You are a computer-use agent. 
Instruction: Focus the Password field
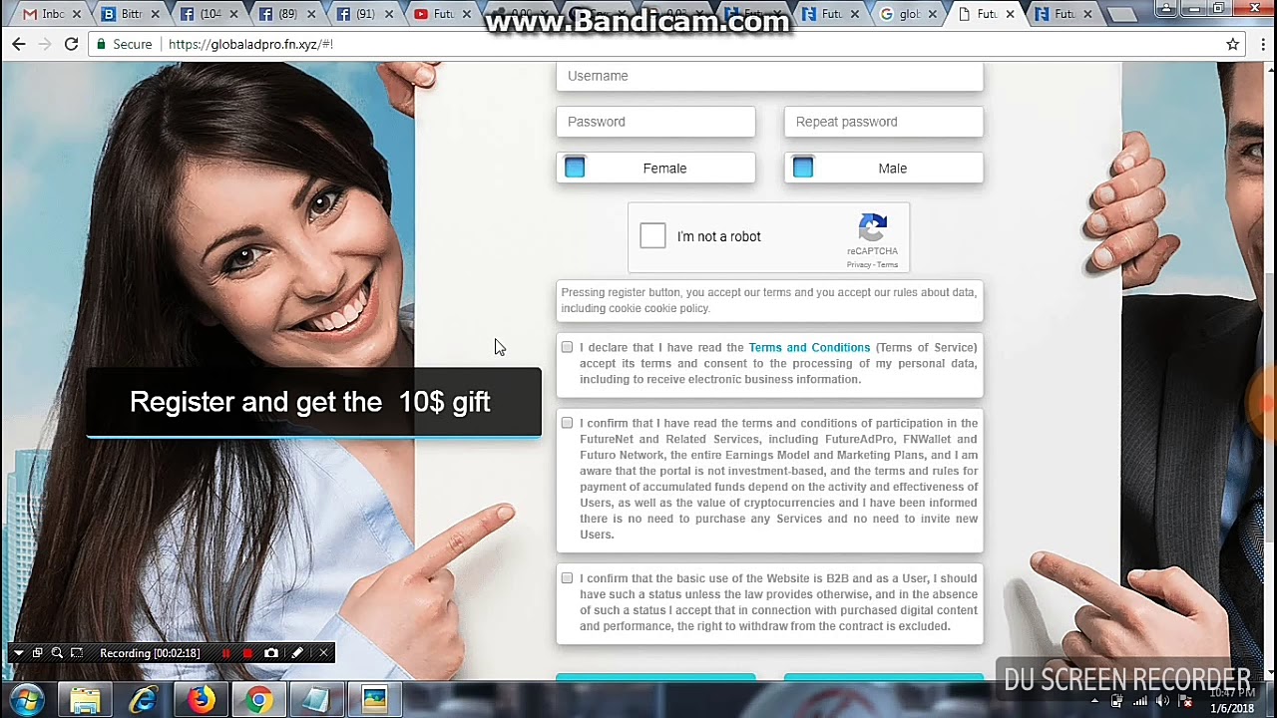tap(655, 122)
